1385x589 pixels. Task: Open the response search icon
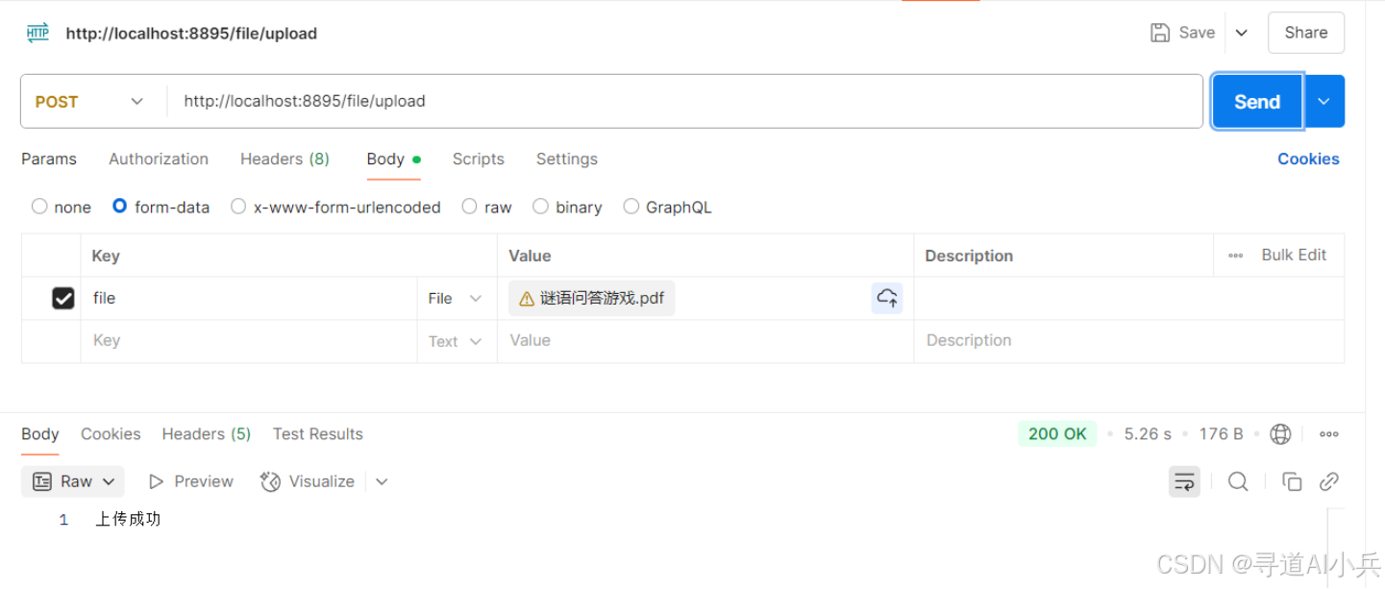tap(1238, 480)
